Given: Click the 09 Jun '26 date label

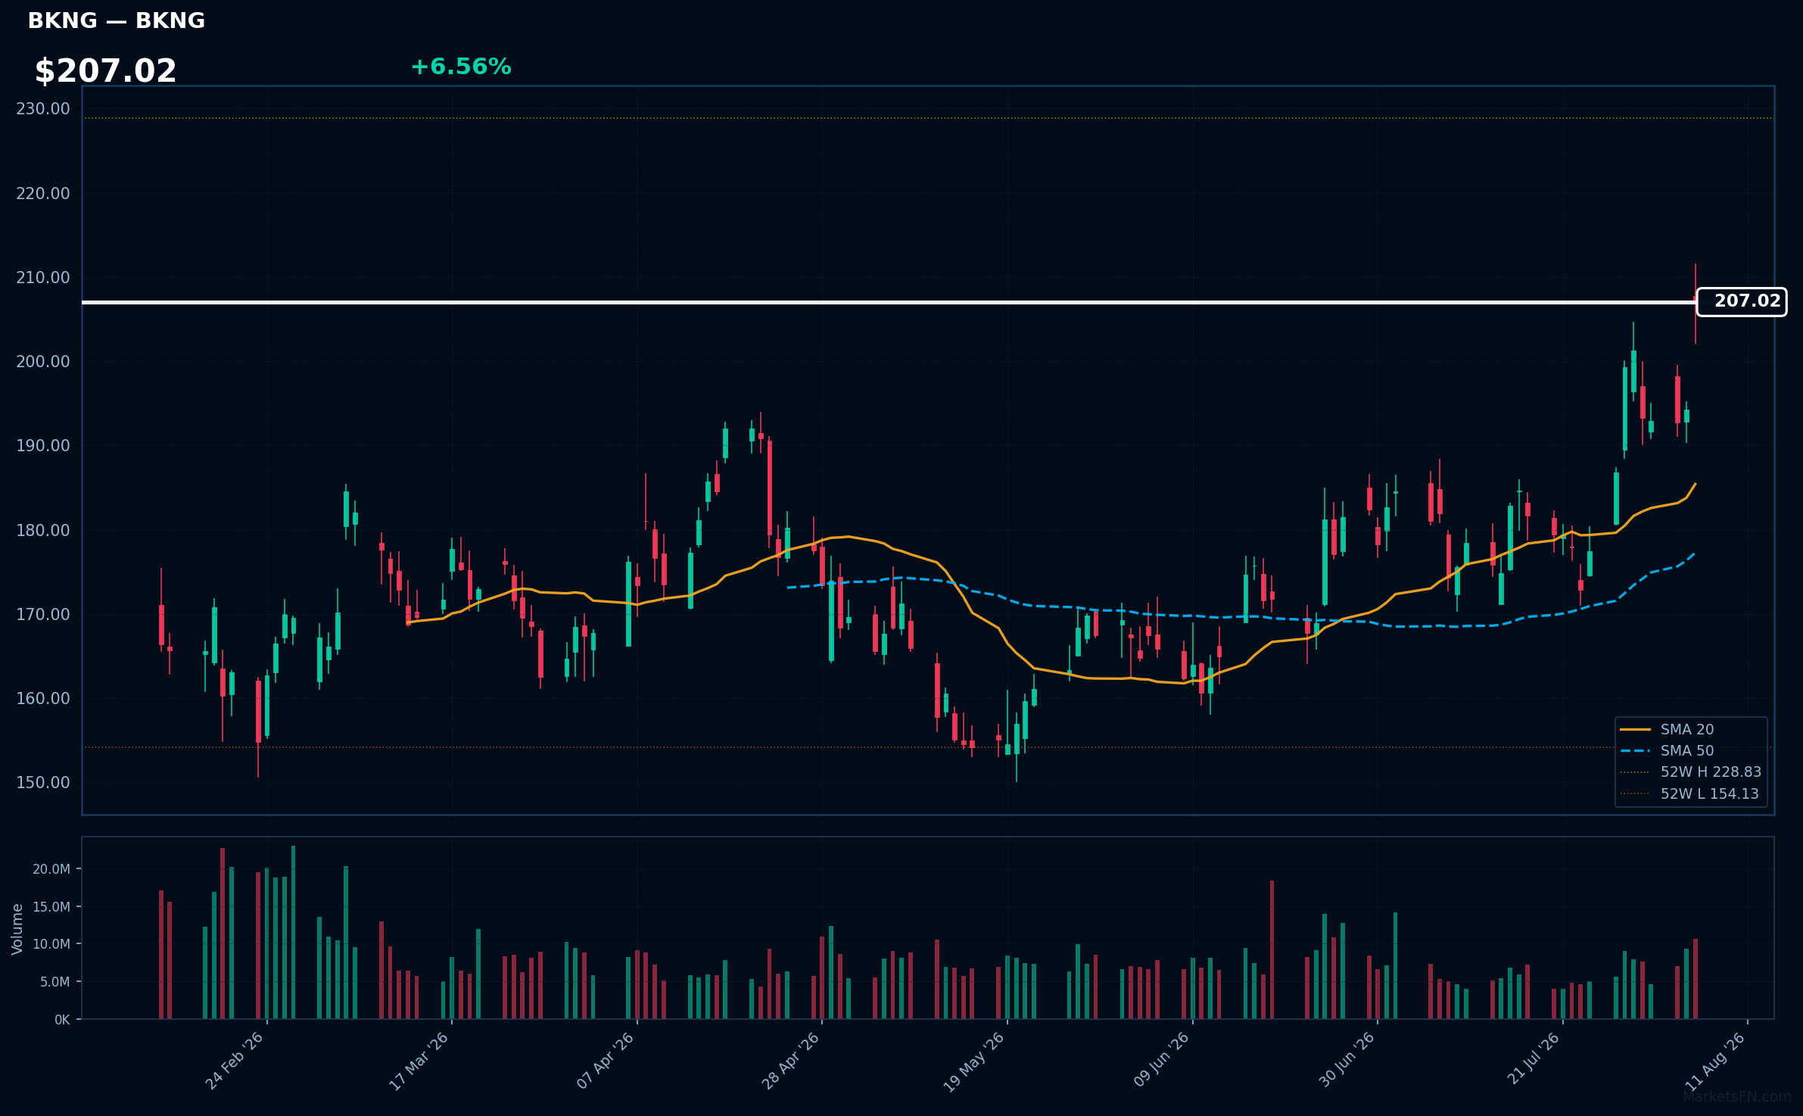Looking at the screenshot, I should [1161, 1061].
